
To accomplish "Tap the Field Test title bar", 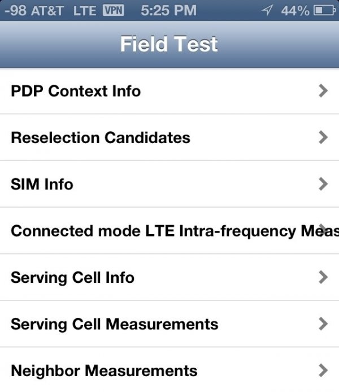I will point(169,44).
